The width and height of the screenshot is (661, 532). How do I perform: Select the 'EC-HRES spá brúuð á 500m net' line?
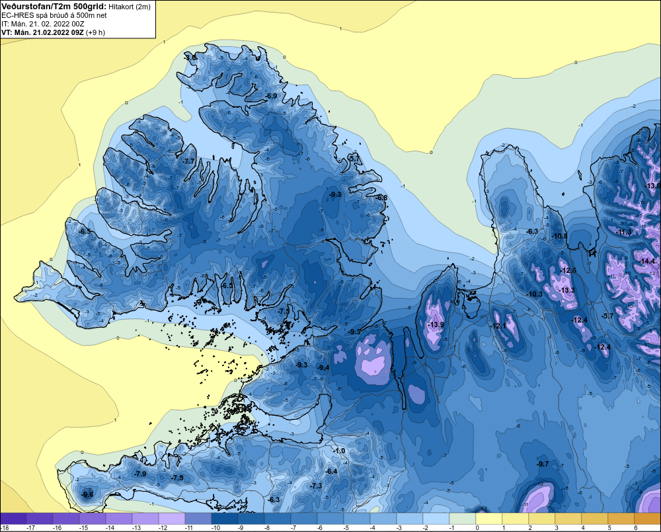54,16
